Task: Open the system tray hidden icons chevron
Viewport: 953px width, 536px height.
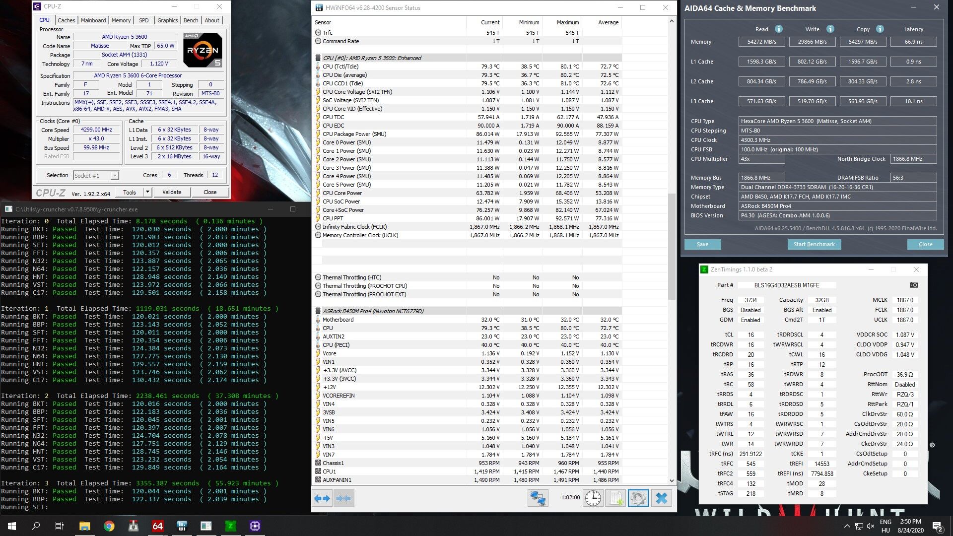Action: click(x=847, y=526)
